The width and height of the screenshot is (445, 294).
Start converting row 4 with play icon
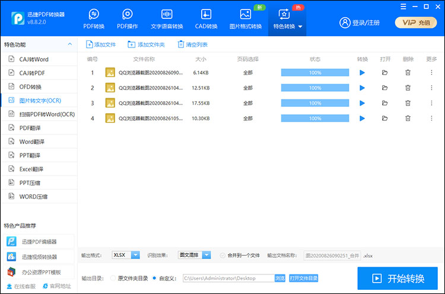pos(362,118)
